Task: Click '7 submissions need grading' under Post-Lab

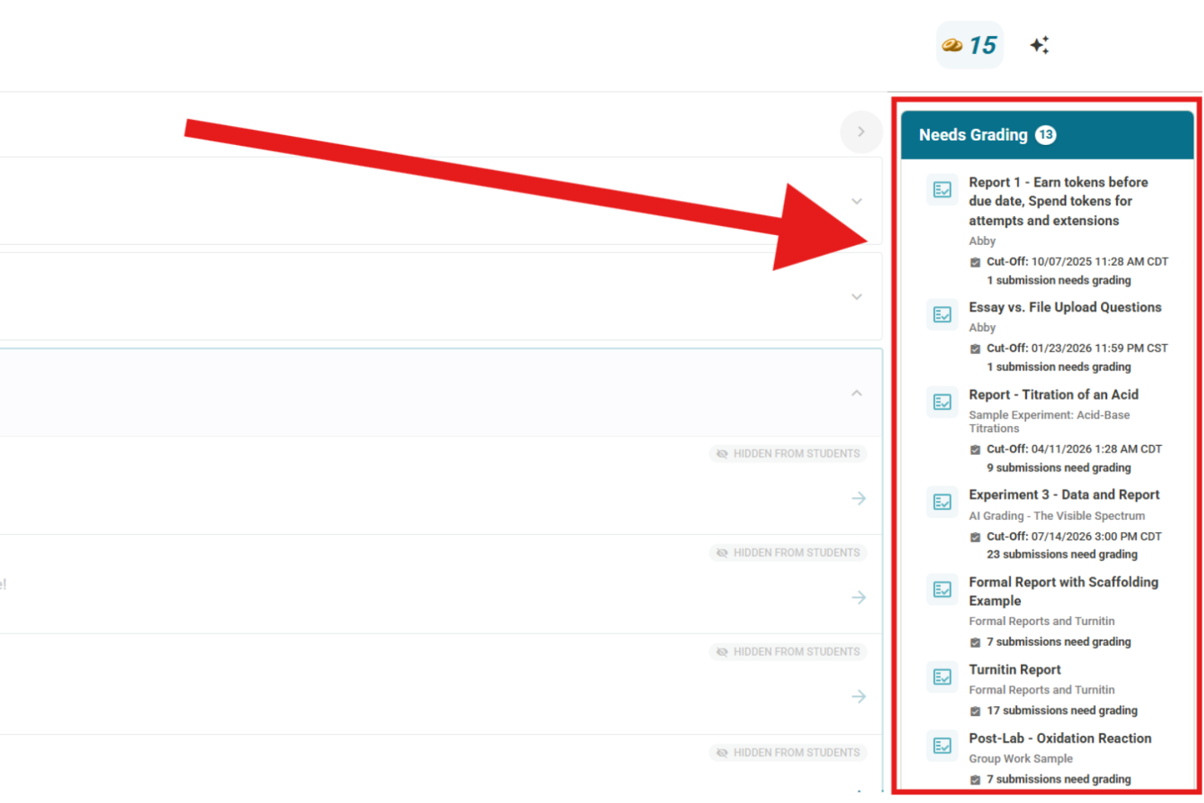Action: tap(1058, 779)
